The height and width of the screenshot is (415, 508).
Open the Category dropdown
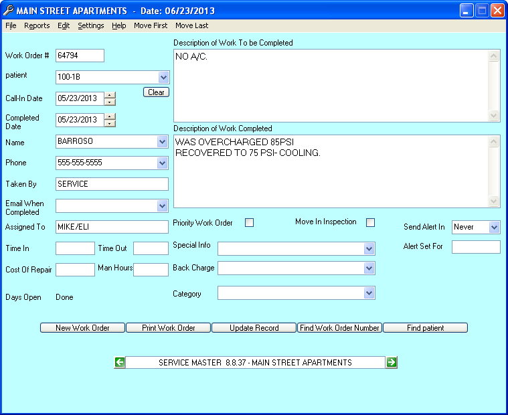[x=369, y=293]
